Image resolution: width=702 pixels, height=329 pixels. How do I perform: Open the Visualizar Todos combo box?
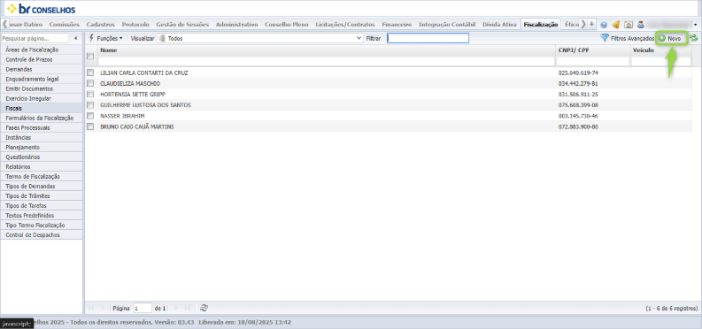pos(260,38)
